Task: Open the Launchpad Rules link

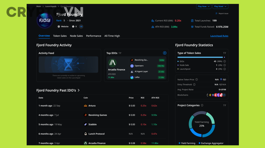Action: 219,36
